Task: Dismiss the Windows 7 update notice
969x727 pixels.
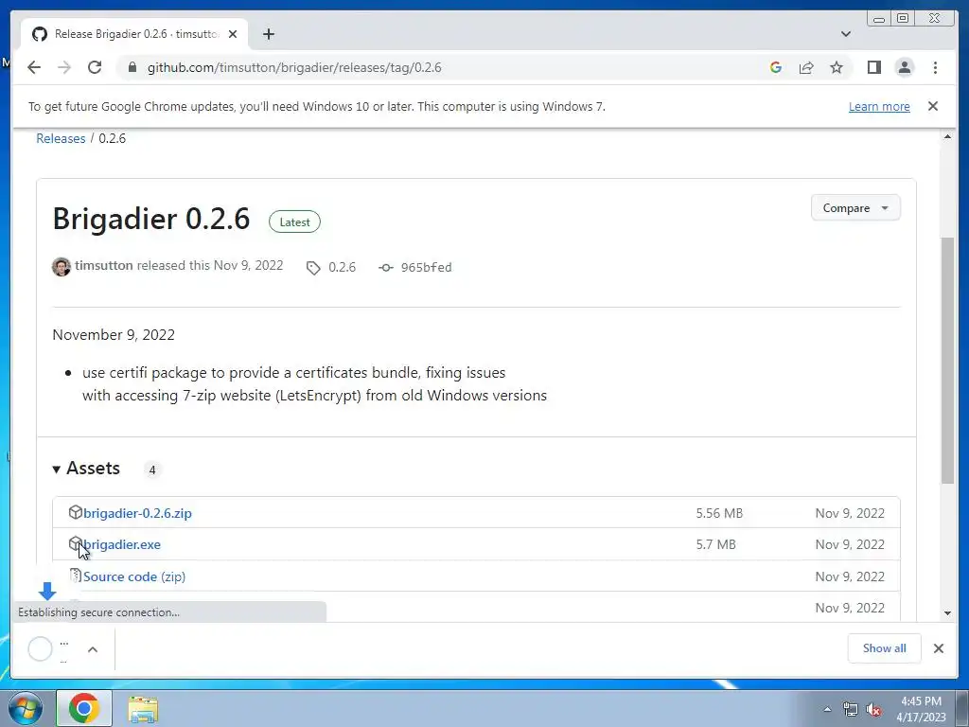Action: pyautogui.click(x=933, y=106)
